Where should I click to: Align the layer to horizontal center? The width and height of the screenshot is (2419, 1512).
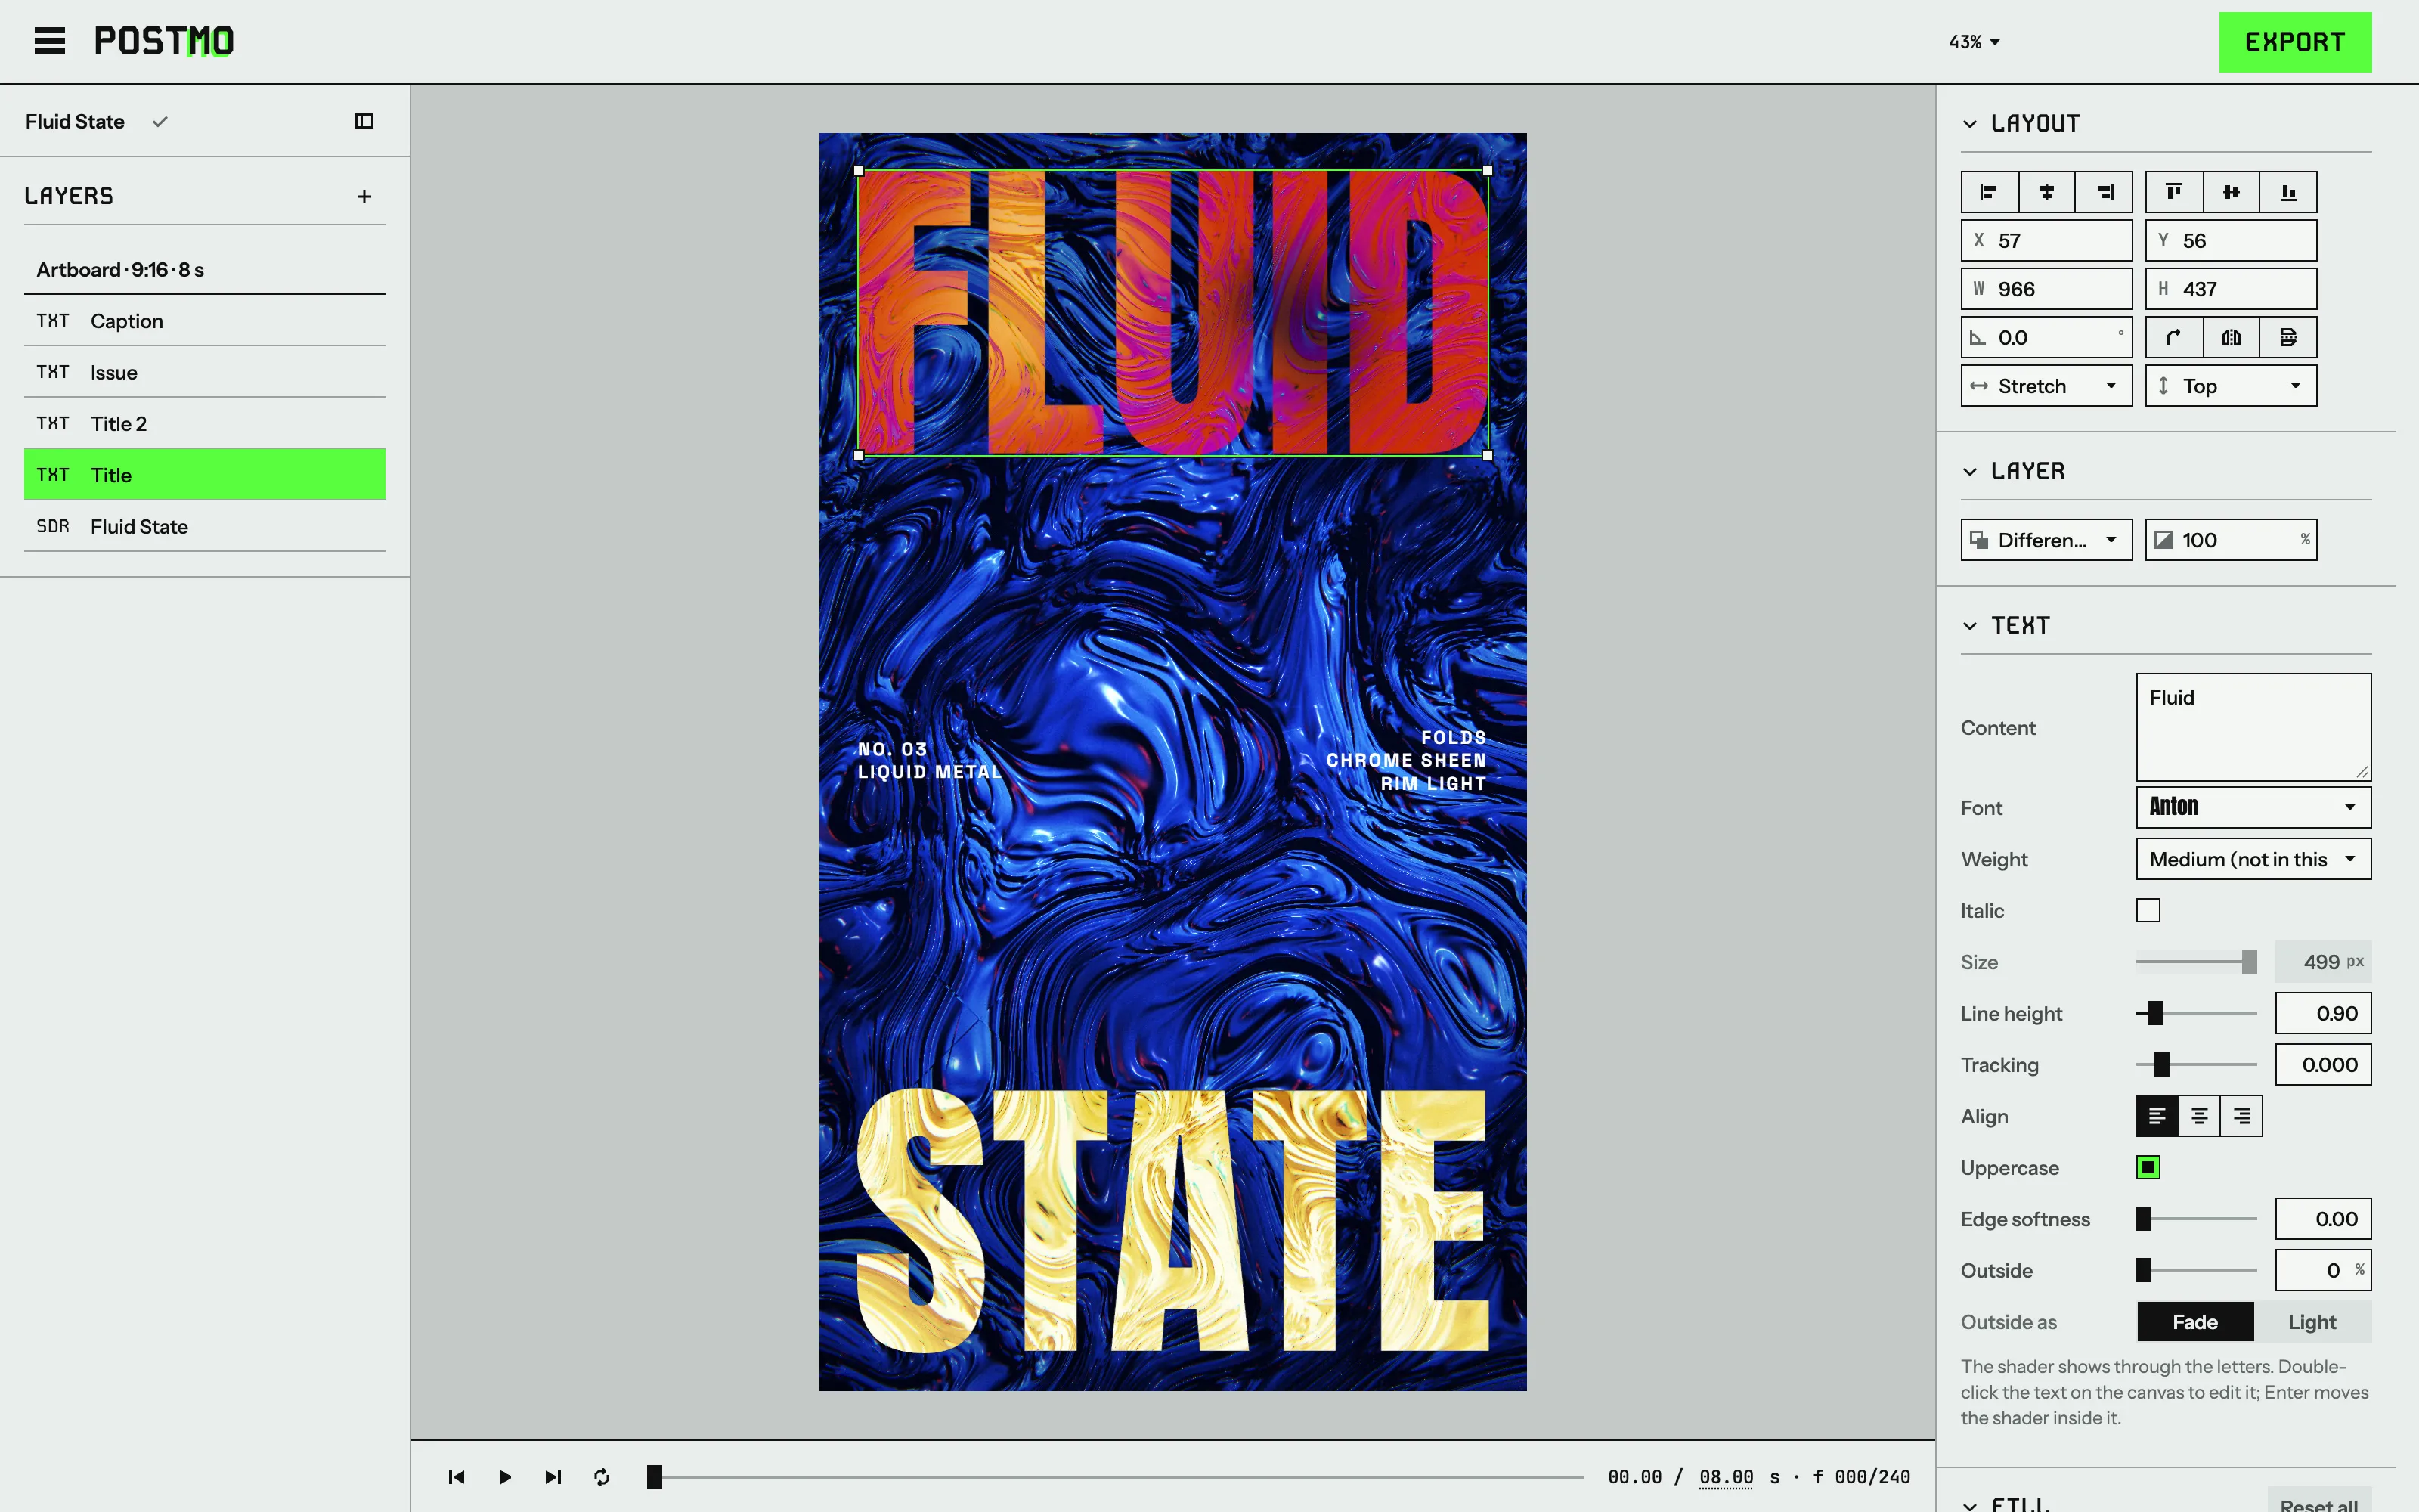tap(2046, 192)
